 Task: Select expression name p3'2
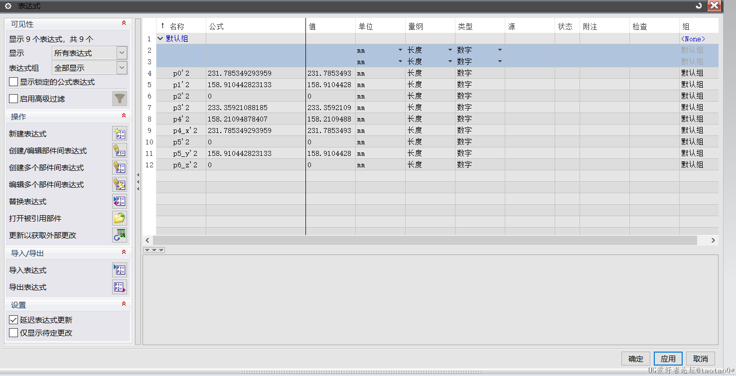(x=181, y=108)
